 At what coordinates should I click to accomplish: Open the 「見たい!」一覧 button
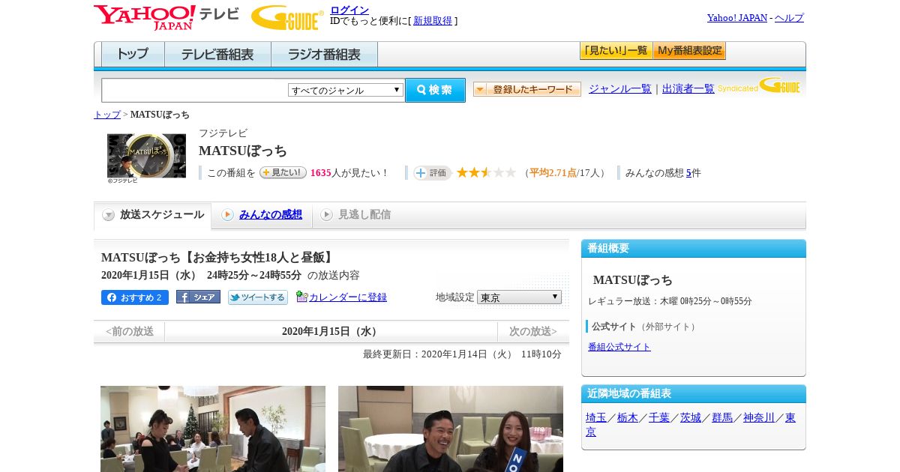click(616, 51)
